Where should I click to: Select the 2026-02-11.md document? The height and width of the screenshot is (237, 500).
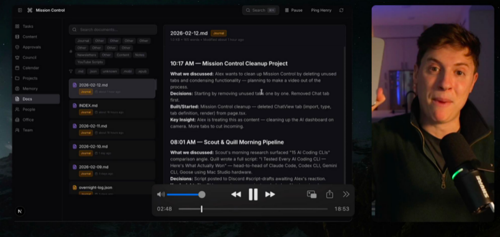[x=112, y=129]
